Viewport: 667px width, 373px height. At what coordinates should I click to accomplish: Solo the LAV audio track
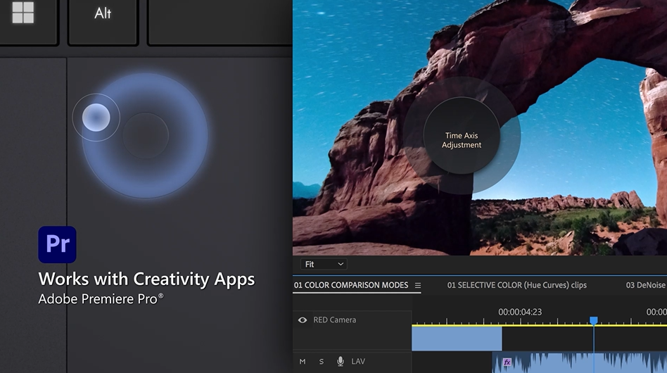(x=322, y=362)
